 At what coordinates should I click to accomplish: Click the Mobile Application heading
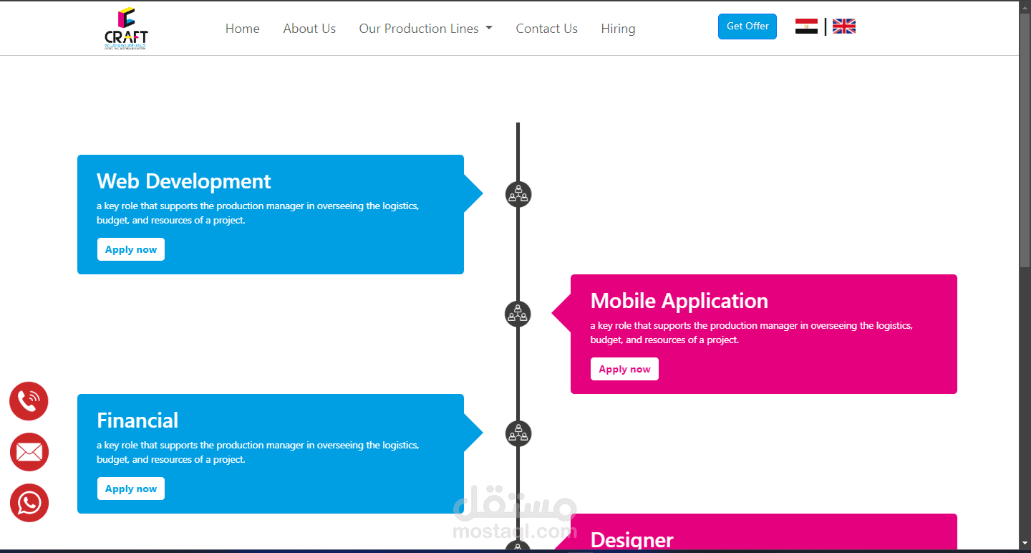679,301
